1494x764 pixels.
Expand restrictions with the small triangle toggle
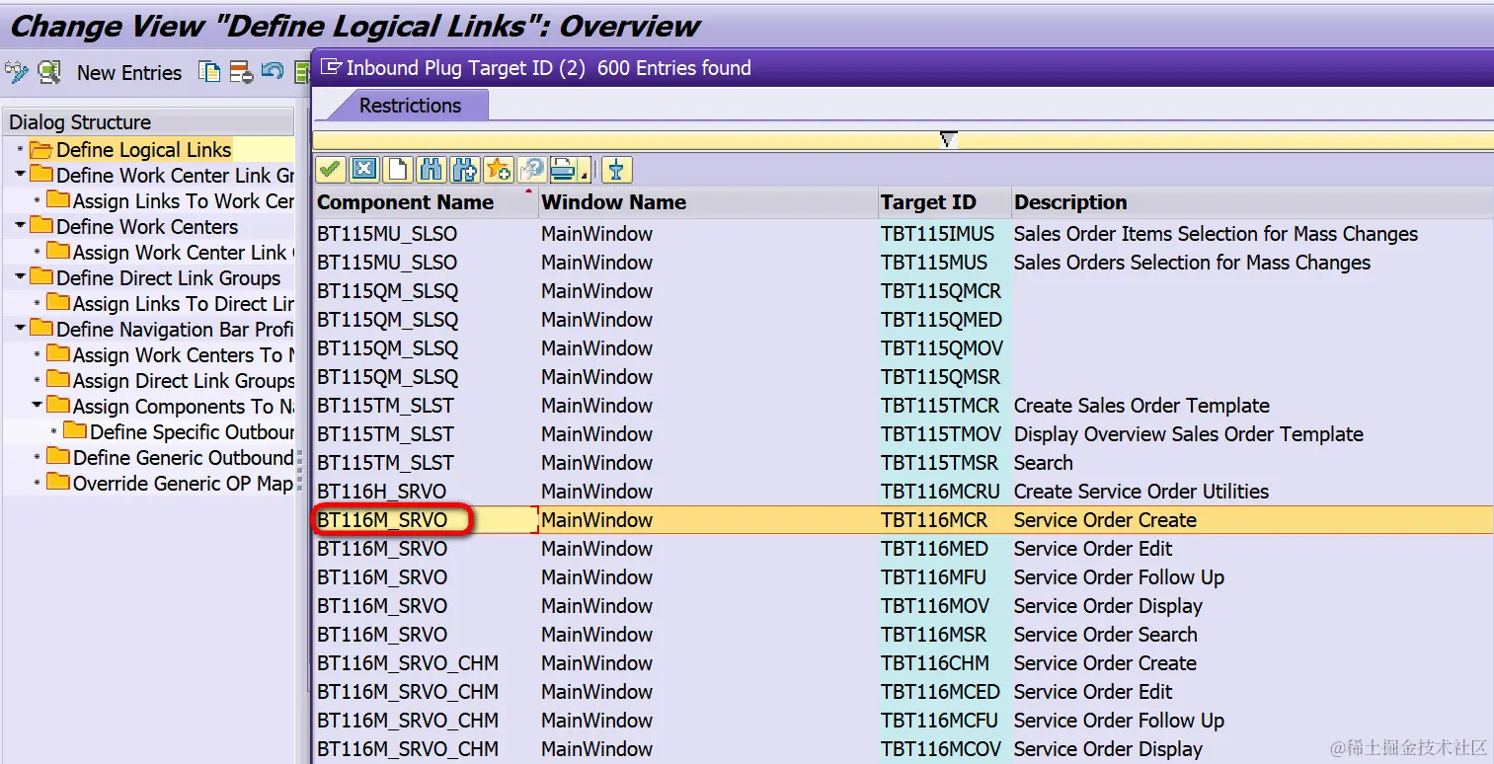pos(948,140)
